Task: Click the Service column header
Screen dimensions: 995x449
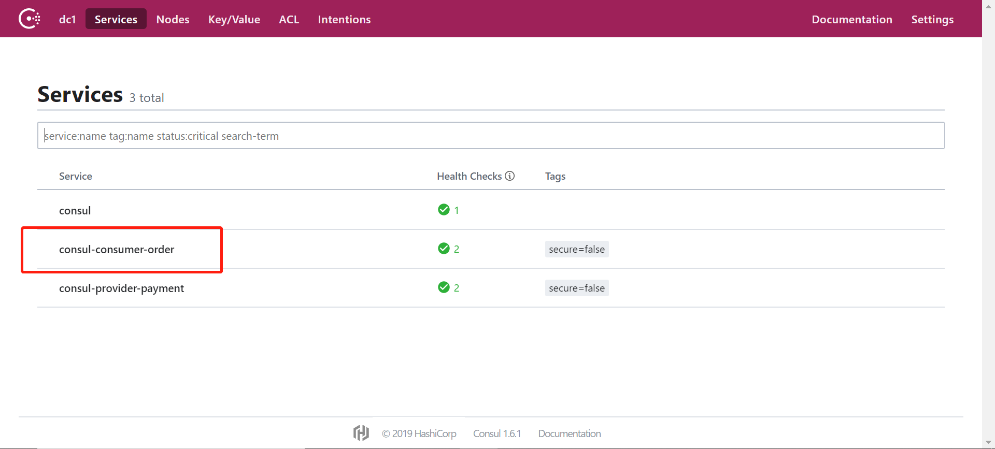Action: 76,176
